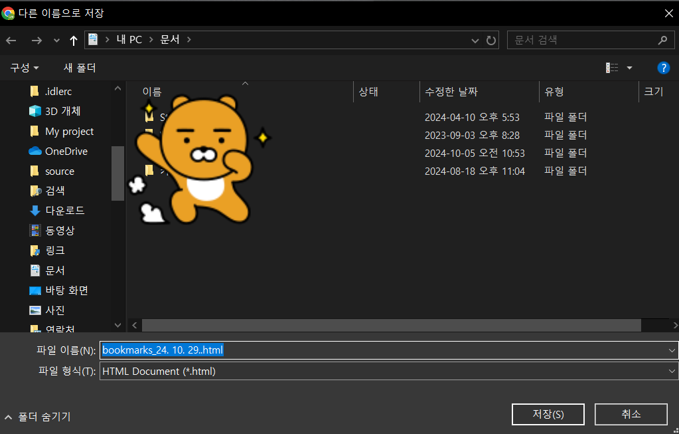Open 3D 개체 in the navigation pane

click(x=63, y=112)
